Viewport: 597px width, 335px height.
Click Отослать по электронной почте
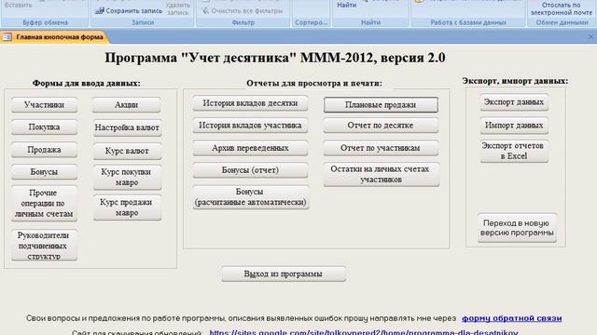pos(562,8)
